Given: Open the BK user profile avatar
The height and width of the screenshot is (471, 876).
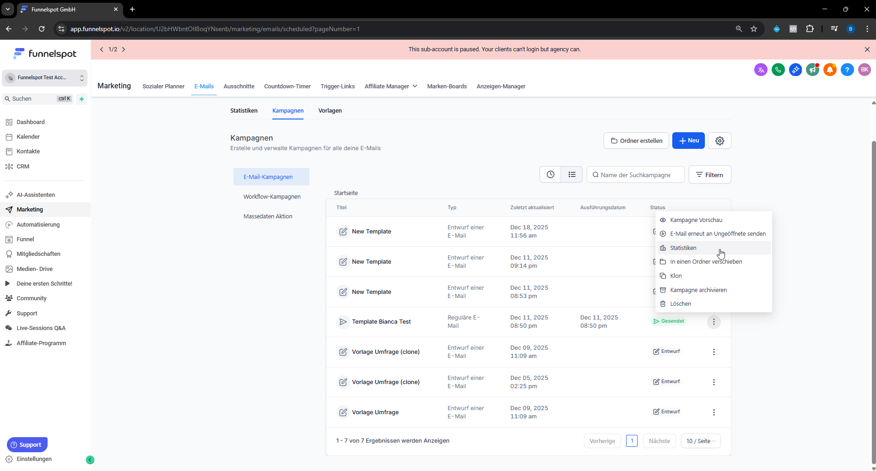Looking at the screenshot, I should (865, 70).
